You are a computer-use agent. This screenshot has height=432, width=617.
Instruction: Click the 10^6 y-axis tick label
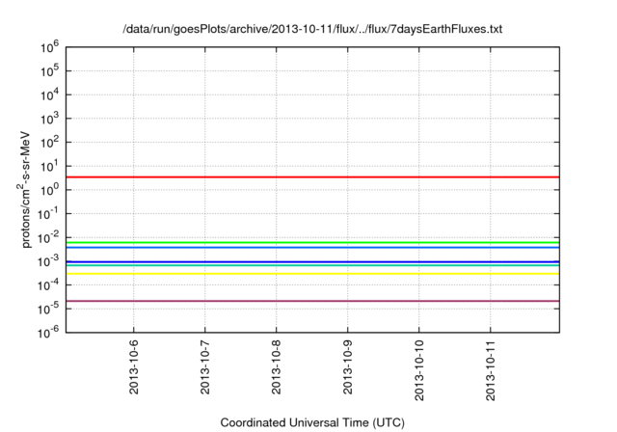[x=49, y=47]
